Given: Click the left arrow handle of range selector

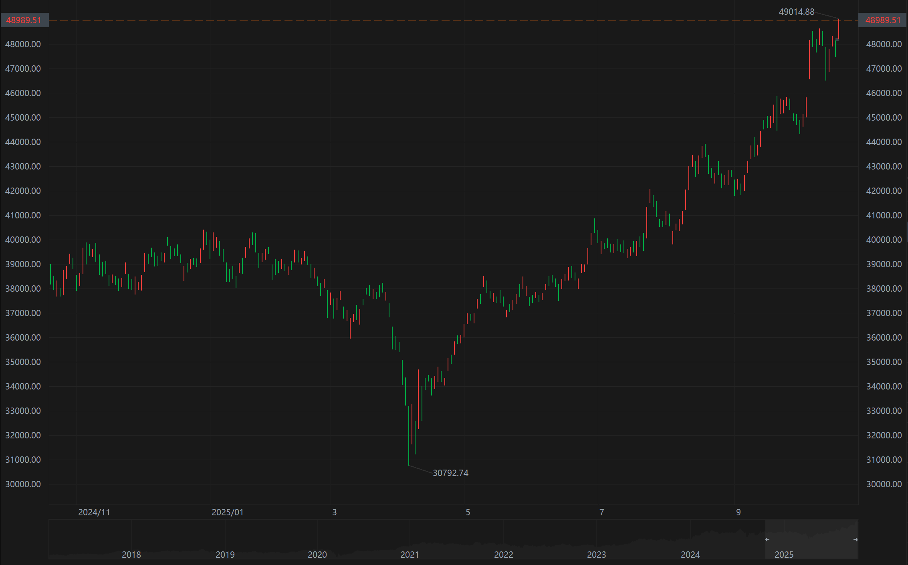Looking at the screenshot, I should pyautogui.click(x=767, y=539).
